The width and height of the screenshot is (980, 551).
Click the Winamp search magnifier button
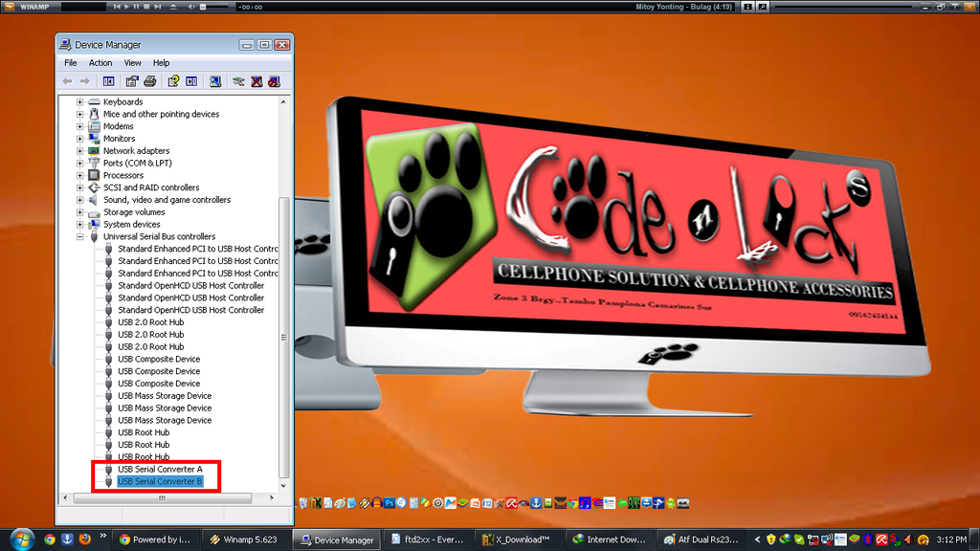pyautogui.click(x=763, y=7)
